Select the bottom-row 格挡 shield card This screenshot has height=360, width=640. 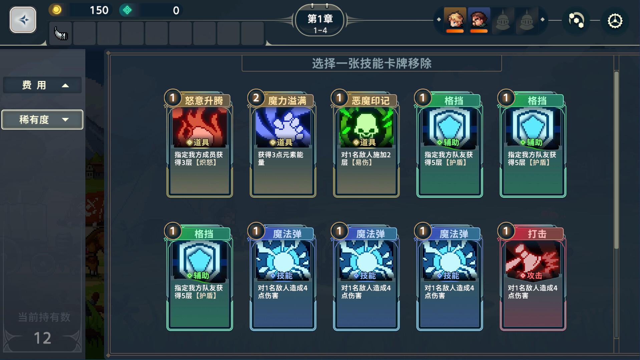[x=199, y=277]
